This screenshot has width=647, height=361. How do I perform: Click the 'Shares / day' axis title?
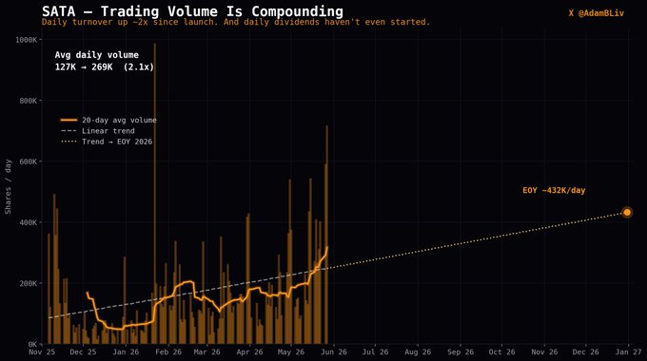click(x=8, y=187)
